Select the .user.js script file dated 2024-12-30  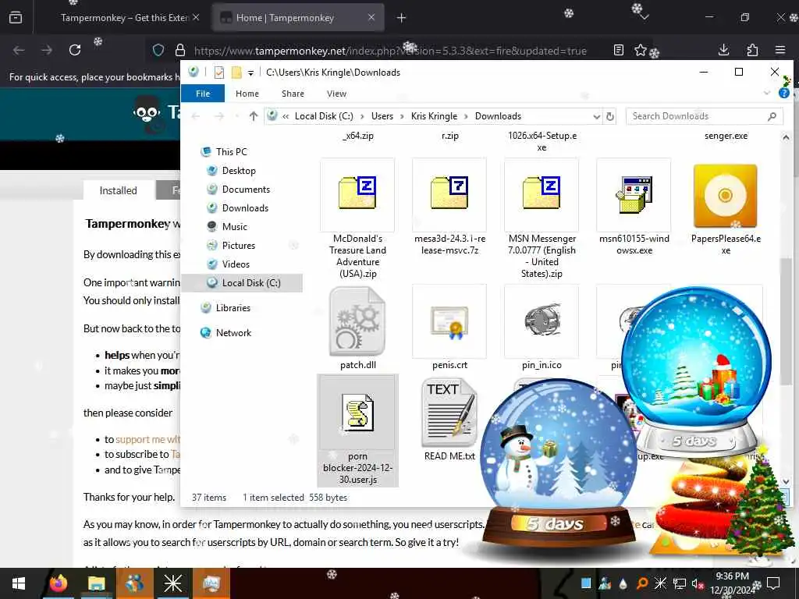click(357, 431)
